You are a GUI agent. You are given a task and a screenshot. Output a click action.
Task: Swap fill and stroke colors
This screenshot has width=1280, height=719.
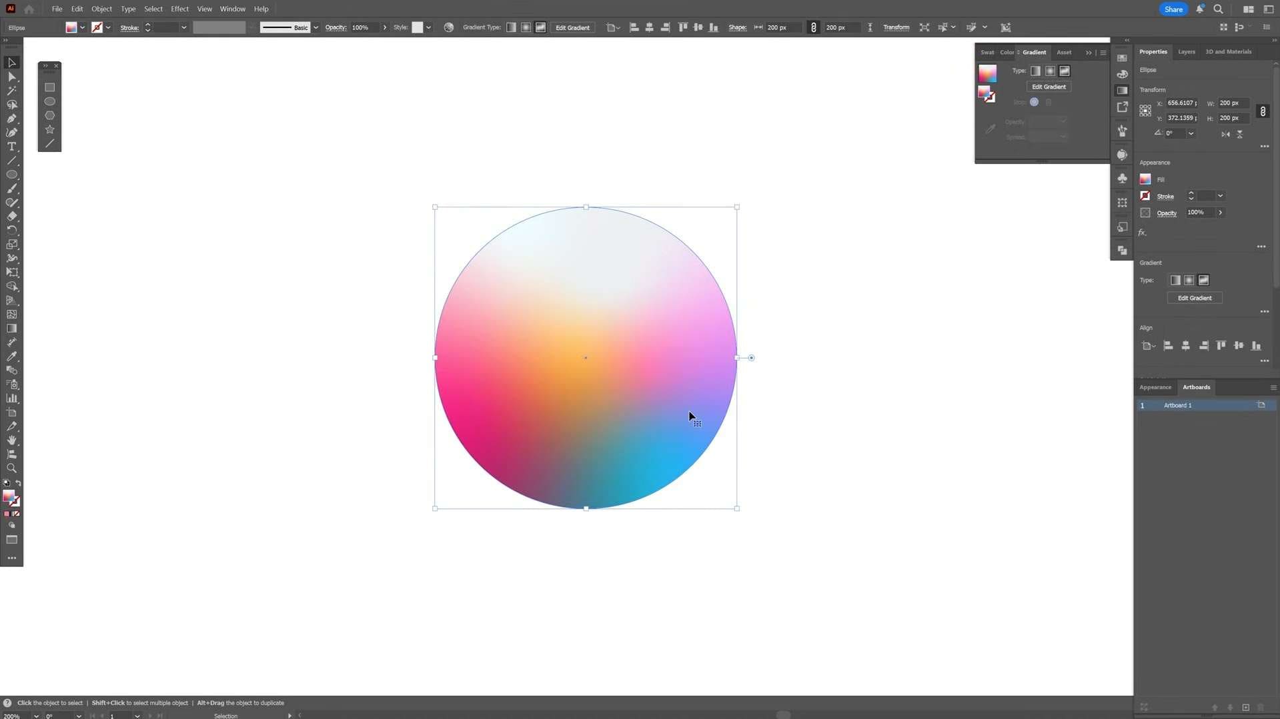point(18,483)
